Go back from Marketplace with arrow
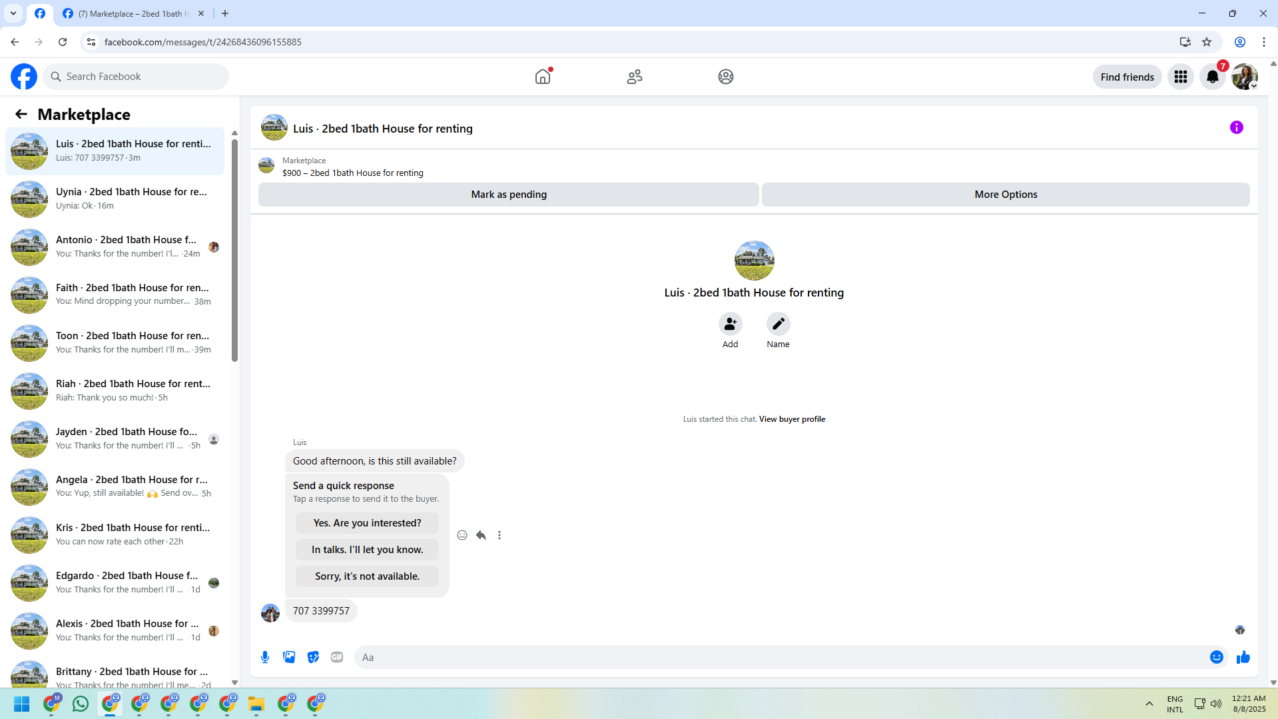The width and height of the screenshot is (1278, 719). [21, 115]
